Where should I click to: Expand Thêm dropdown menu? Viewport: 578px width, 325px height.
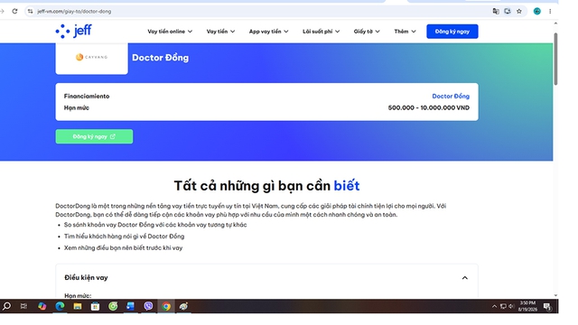406,32
